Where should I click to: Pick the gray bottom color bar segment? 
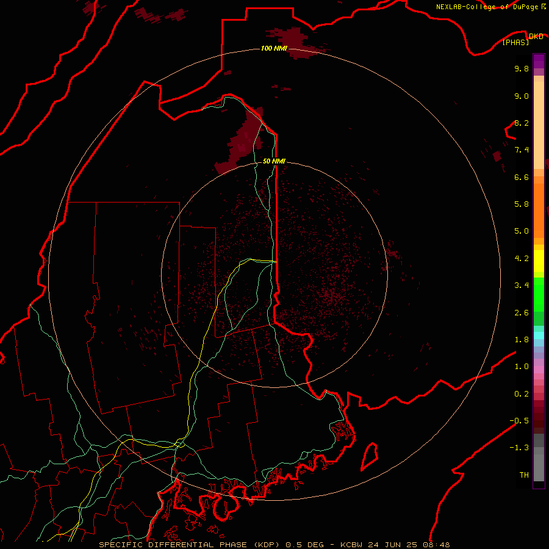tap(539, 467)
